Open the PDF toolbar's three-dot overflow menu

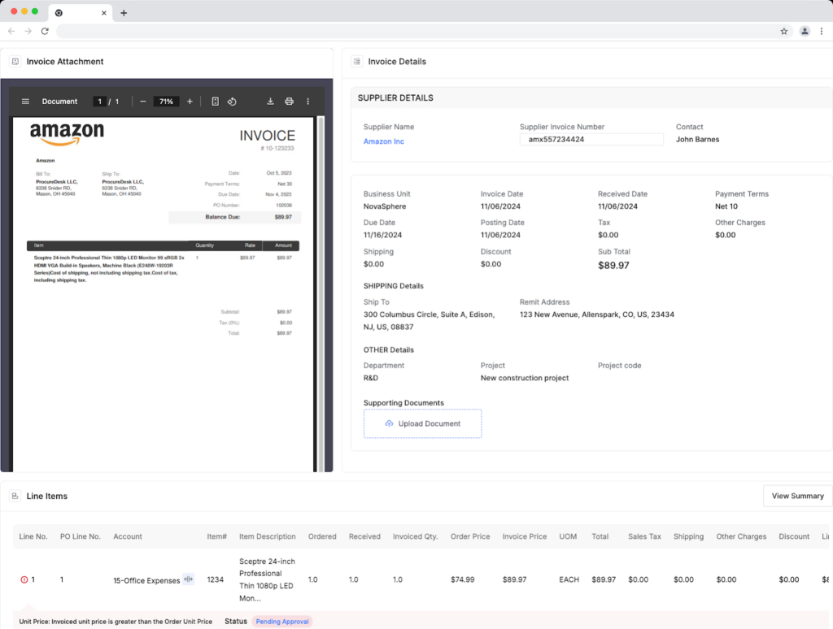click(x=308, y=101)
